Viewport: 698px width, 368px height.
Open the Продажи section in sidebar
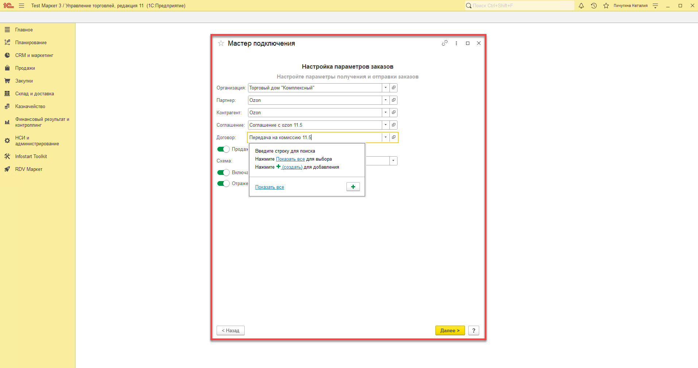point(25,68)
